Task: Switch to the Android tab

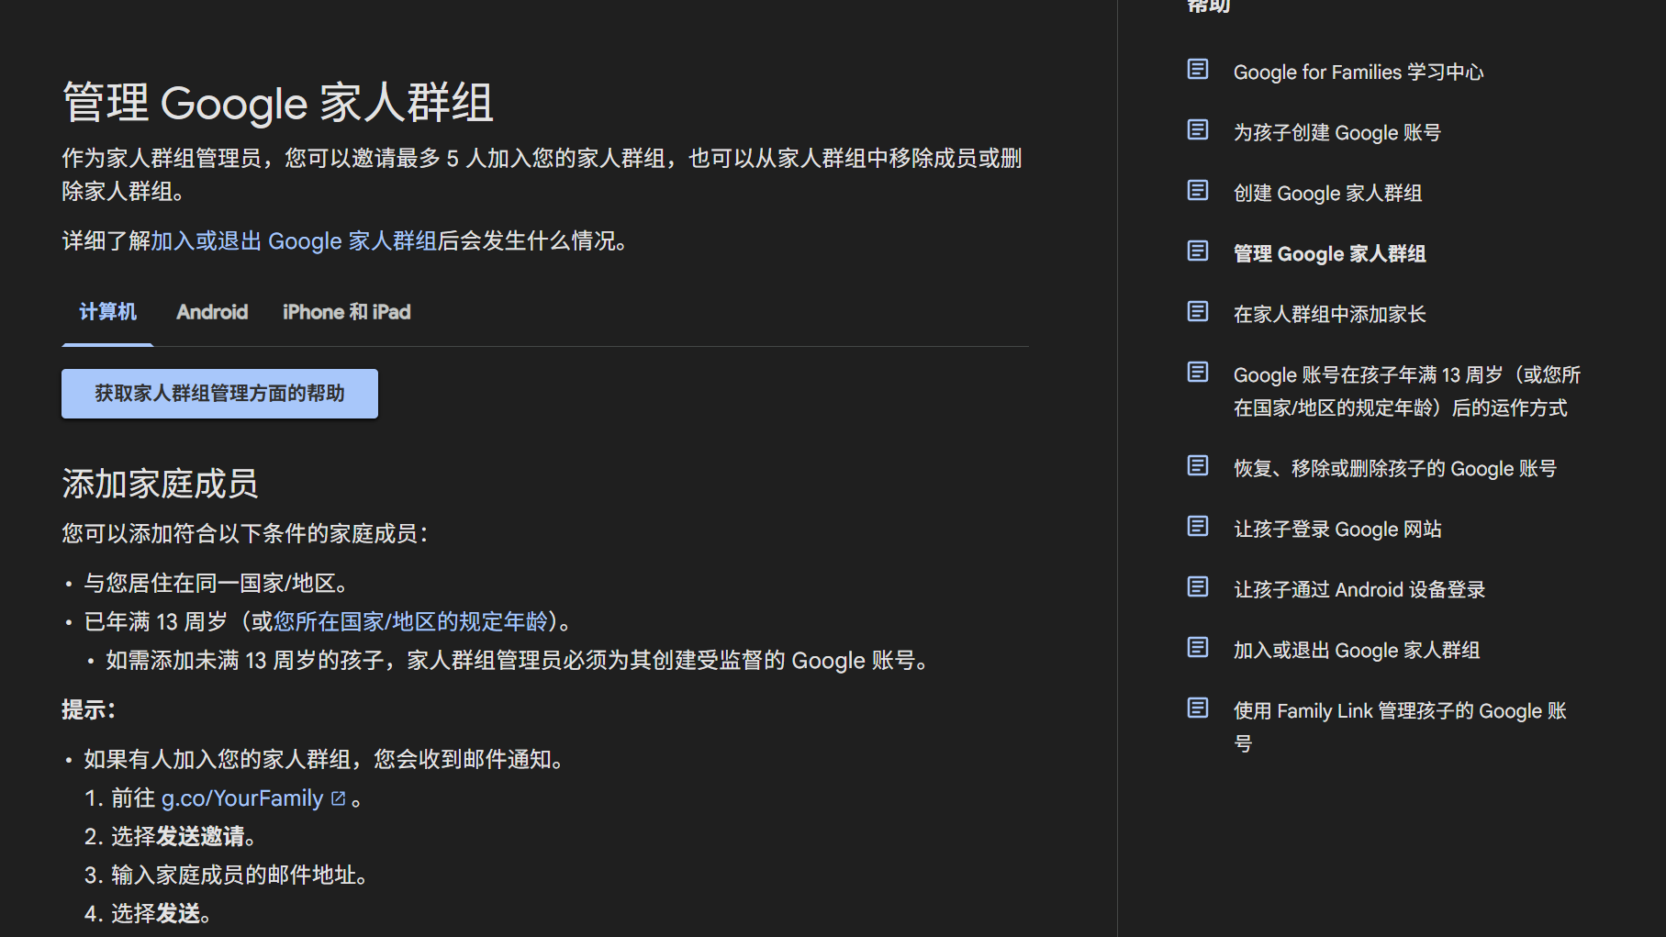Action: click(212, 312)
